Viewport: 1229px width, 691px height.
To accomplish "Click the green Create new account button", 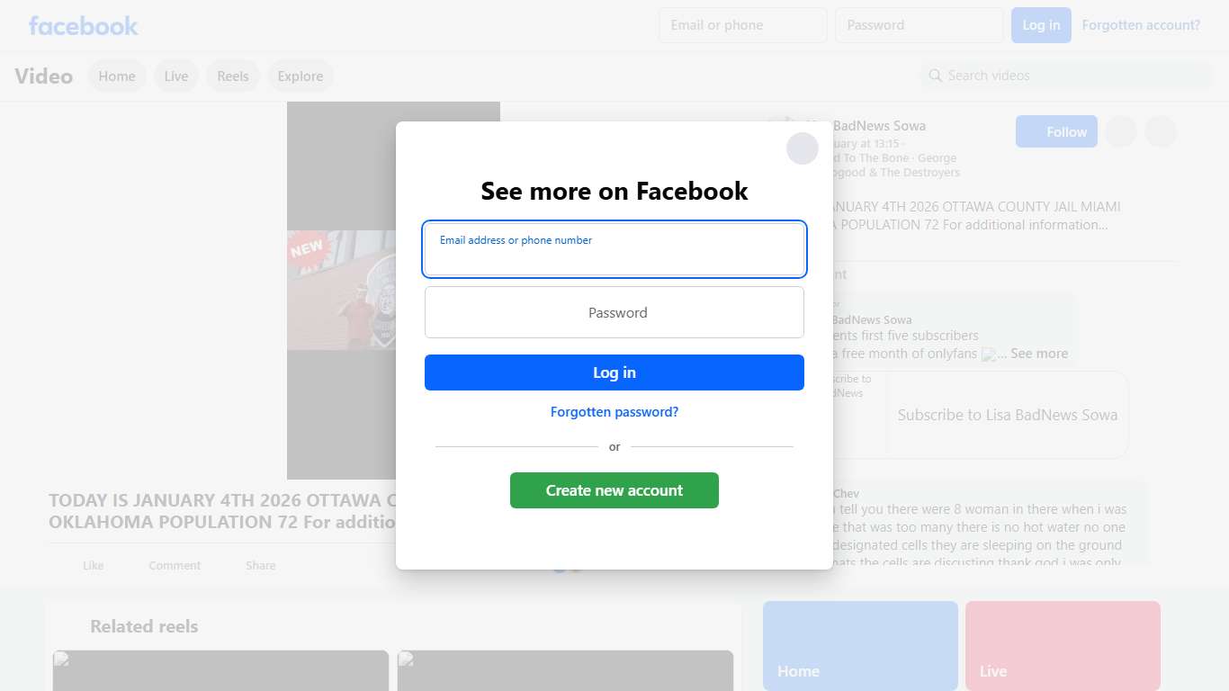I will point(614,490).
